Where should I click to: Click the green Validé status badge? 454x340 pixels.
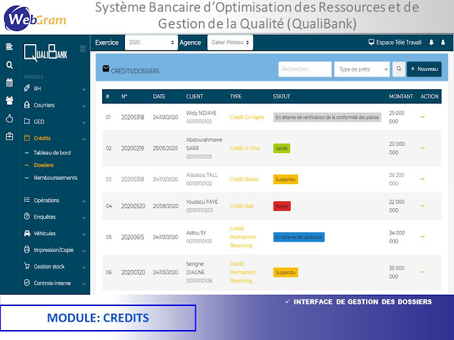[282, 148]
